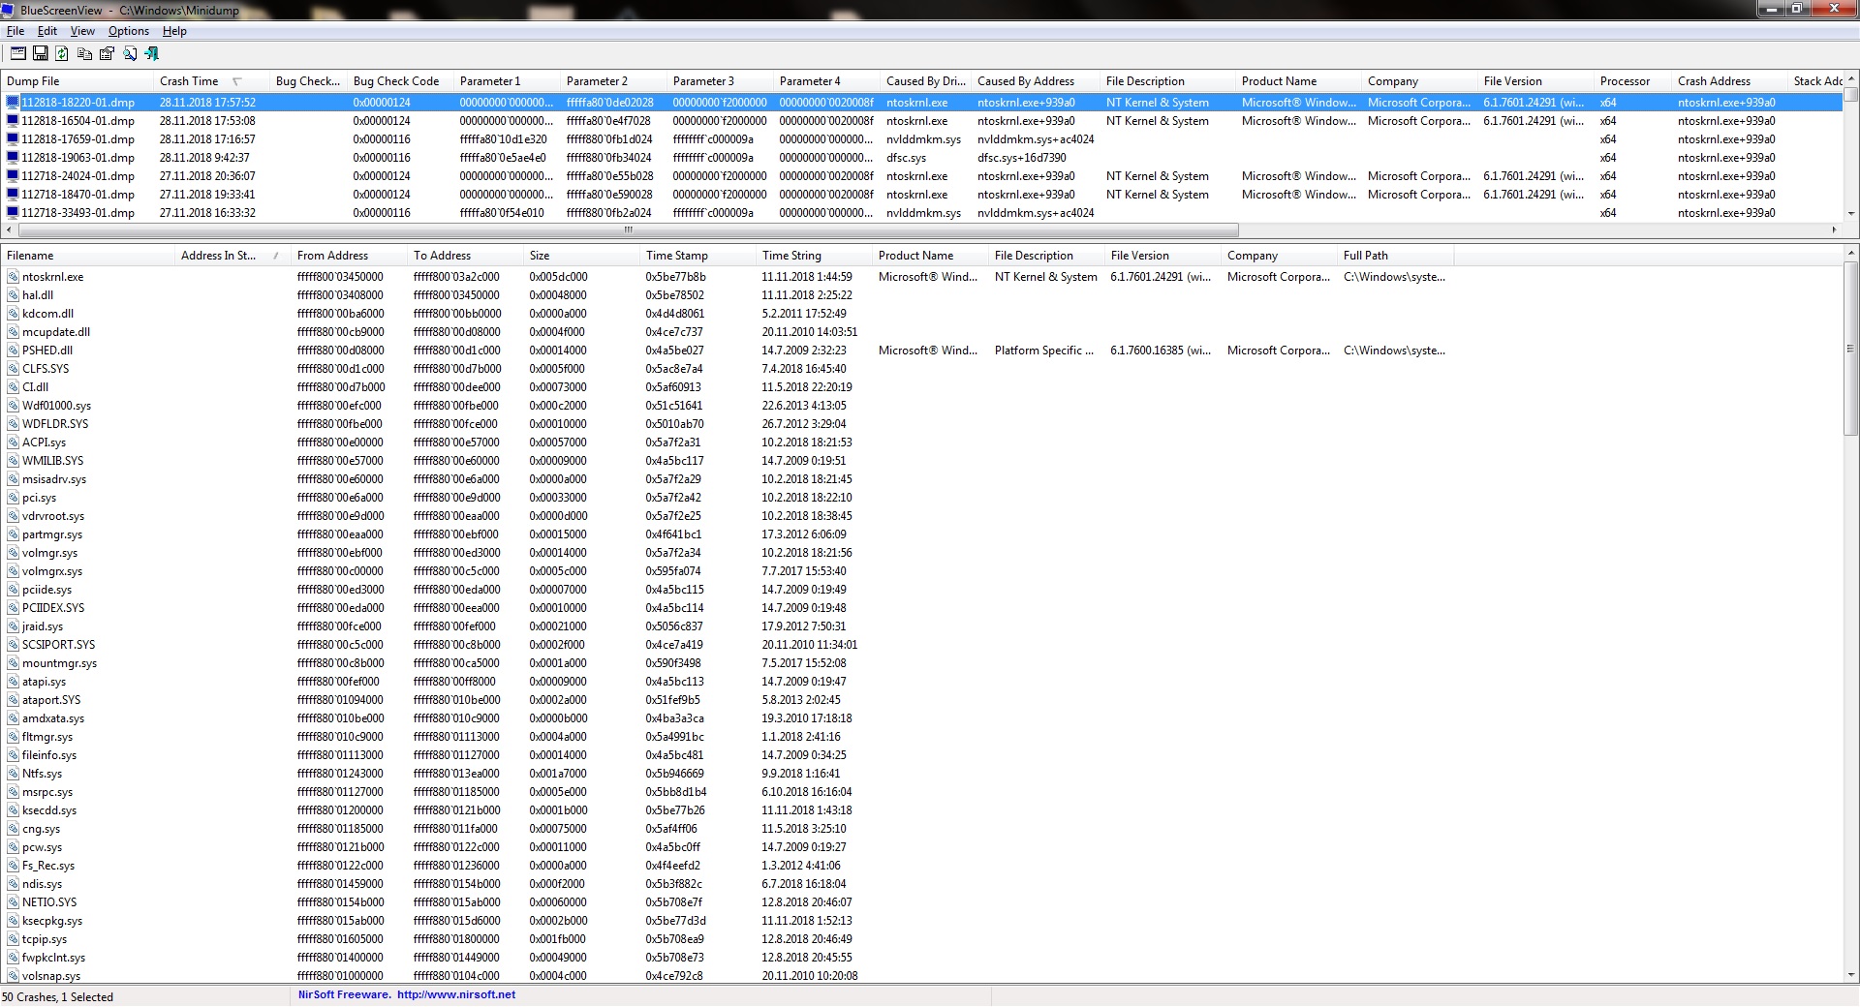Open the File menu
Viewport: 1860px width, 1007px height.
[x=15, y=31]
